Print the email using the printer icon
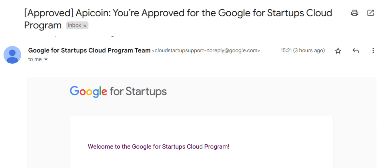 coord(355,13)
